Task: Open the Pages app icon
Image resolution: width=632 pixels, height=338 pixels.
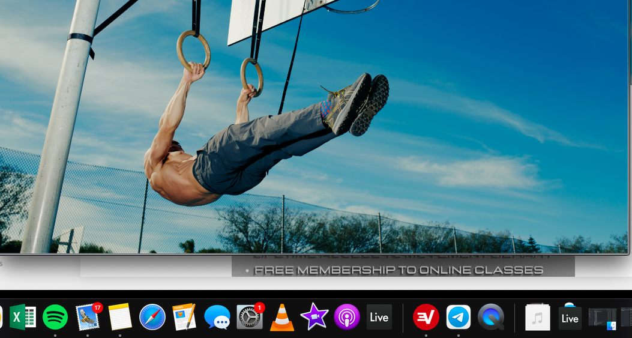Action: click(184, 316)
